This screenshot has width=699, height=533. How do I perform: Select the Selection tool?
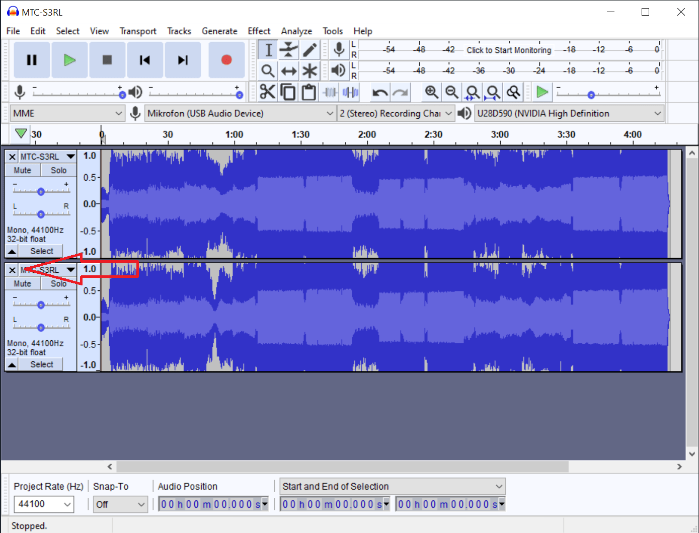click(x=267, y=50)
